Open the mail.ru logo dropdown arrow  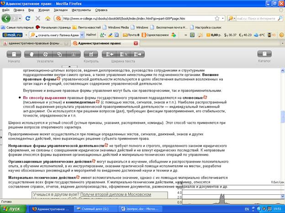pyautogui.click(x=26, y=35)
